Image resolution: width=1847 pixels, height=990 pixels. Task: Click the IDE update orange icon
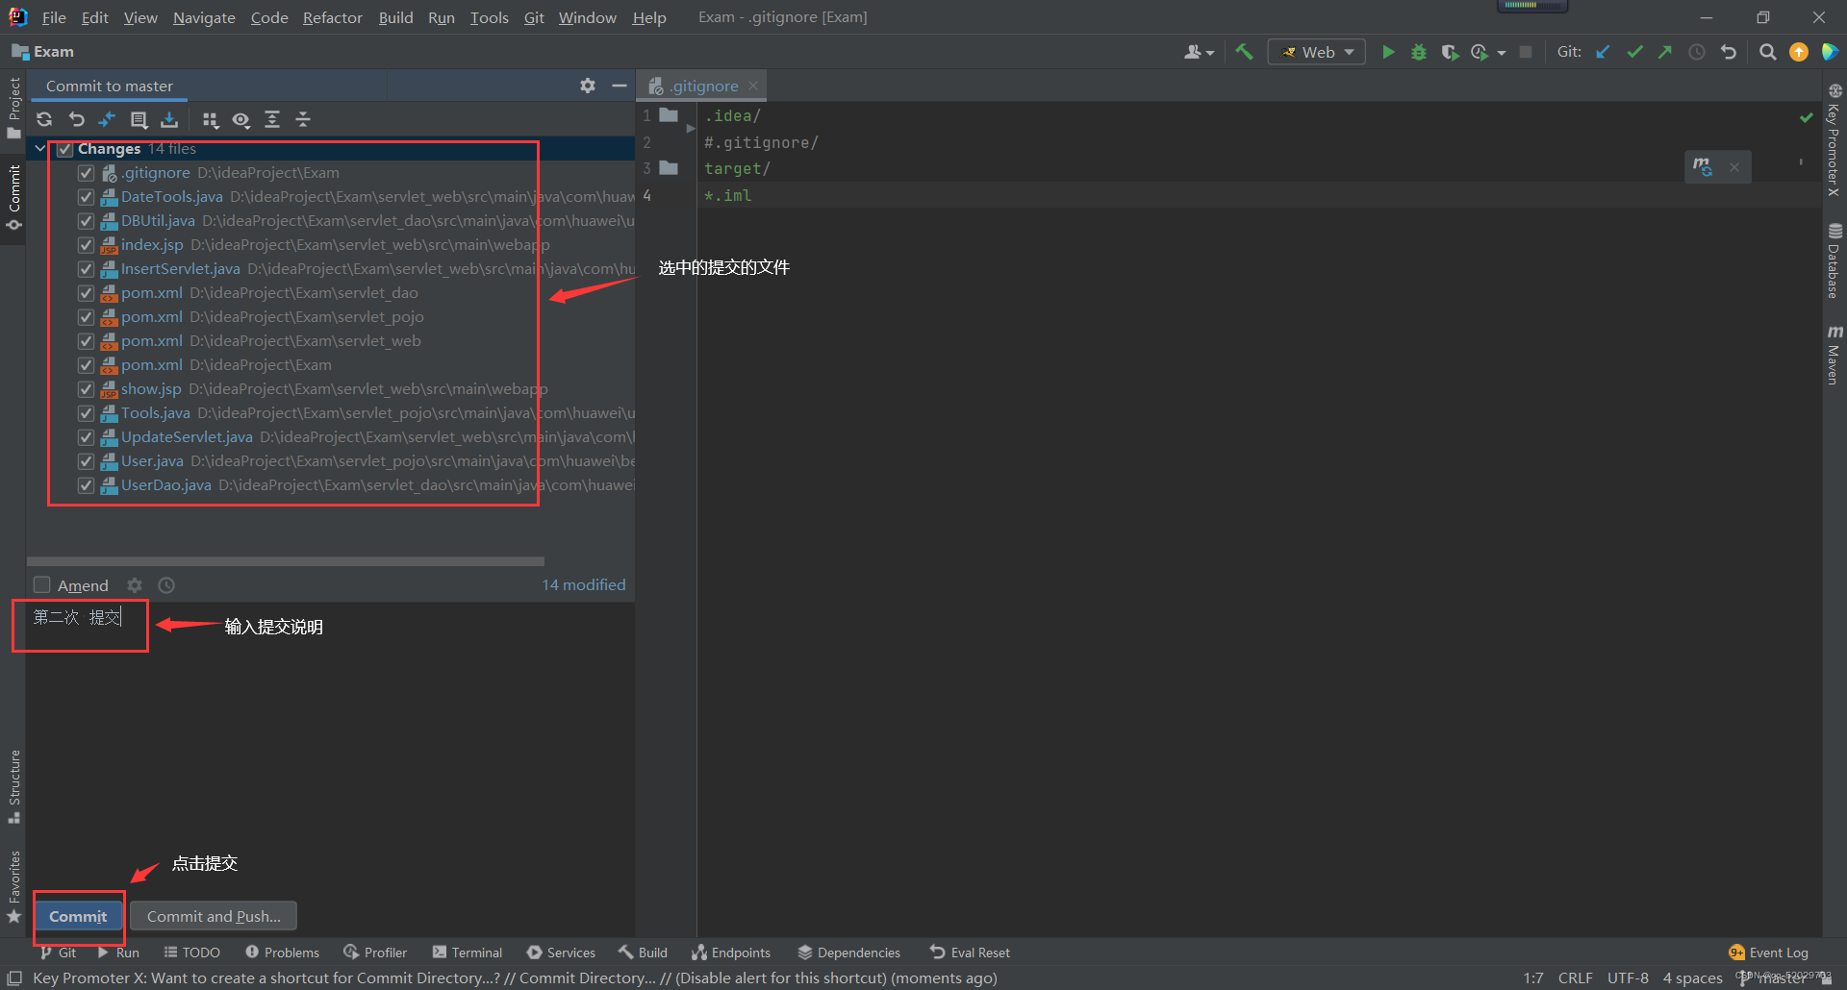click(x=1799, y=52)
